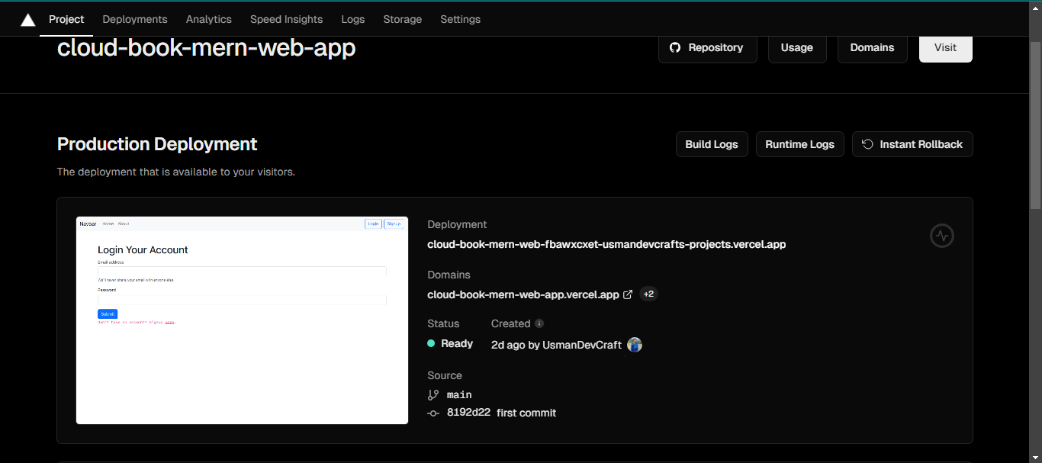Screen dimensions: 1042x463
Task: Open the Speed Insights tab
Action: coord(286,19)
